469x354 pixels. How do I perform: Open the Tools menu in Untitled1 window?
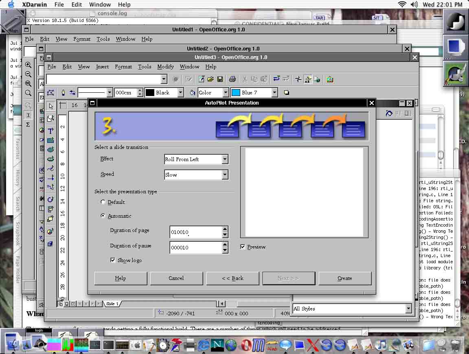103,39
